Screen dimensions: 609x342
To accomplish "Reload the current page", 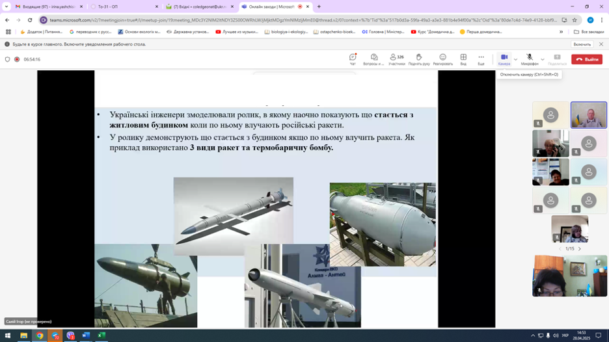I will coord(30,20).
